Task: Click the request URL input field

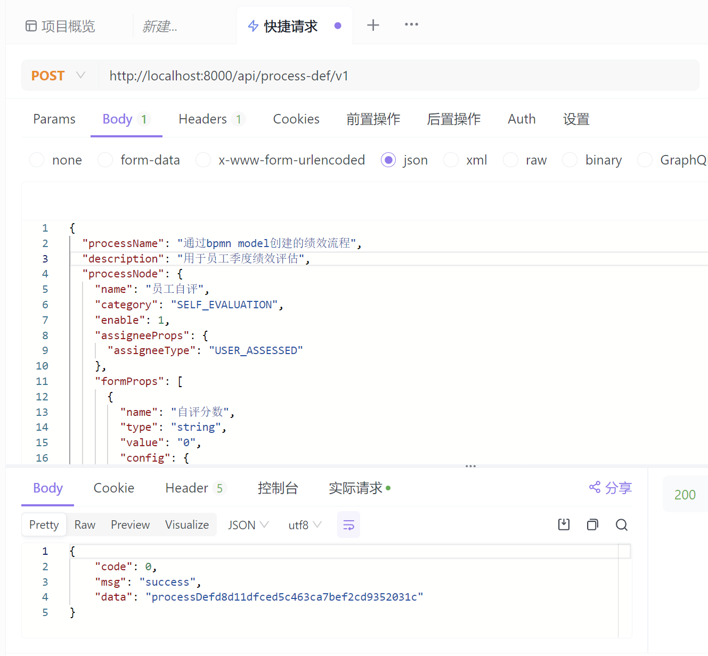Action: [398, 76]
